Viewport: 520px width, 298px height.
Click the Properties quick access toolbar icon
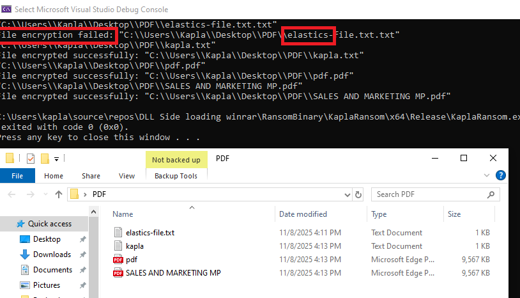coord(31,159)
